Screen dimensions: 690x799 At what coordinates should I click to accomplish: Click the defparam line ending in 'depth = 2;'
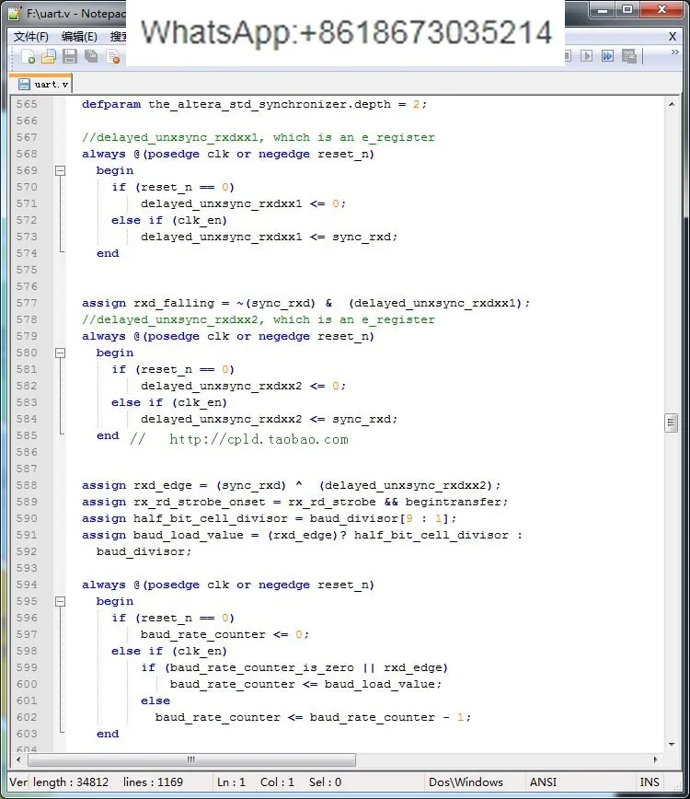pos(255,104)
